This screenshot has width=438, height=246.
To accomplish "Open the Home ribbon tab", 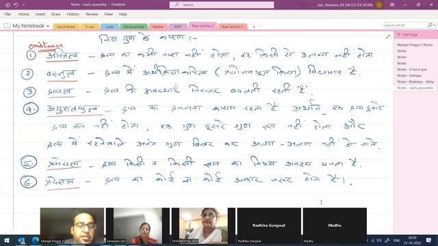I will coord(24,14).
